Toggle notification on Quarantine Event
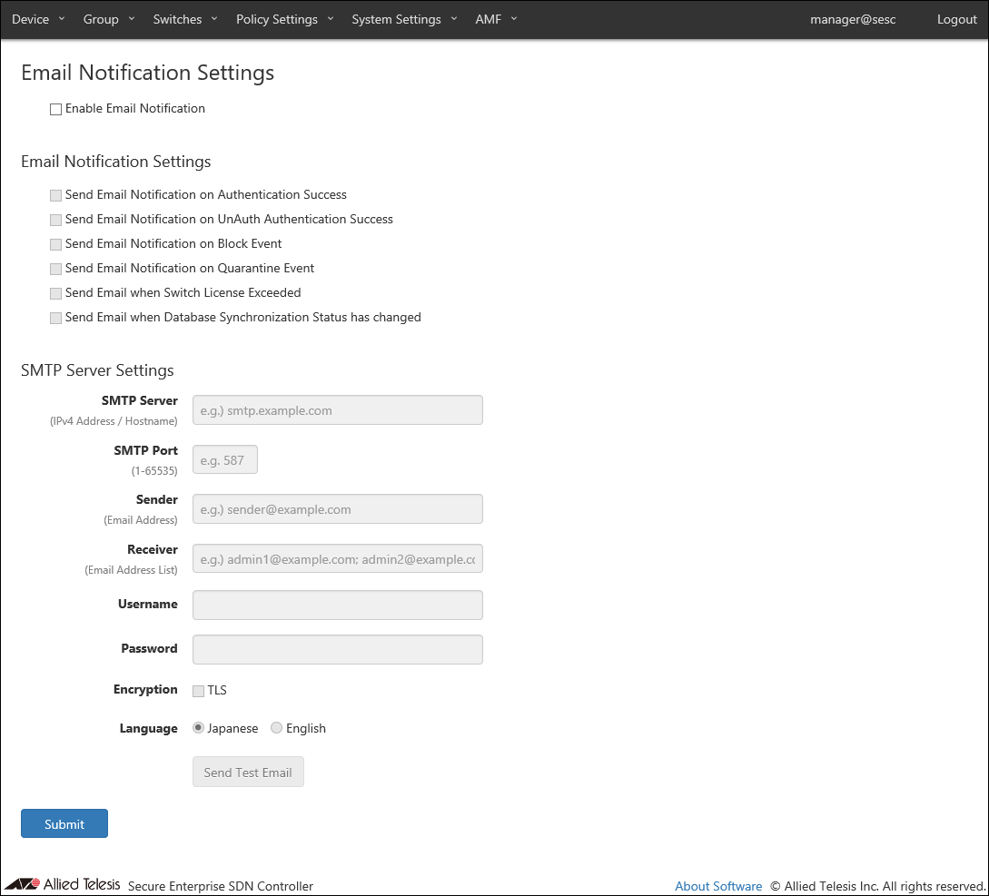Screen dimensions: 989x896 click(x=56, y=269)
